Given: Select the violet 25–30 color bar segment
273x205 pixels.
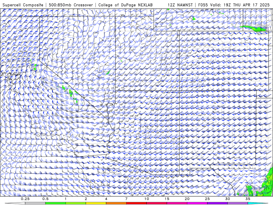Looking at the screenshot, I should tap(217, 203).
